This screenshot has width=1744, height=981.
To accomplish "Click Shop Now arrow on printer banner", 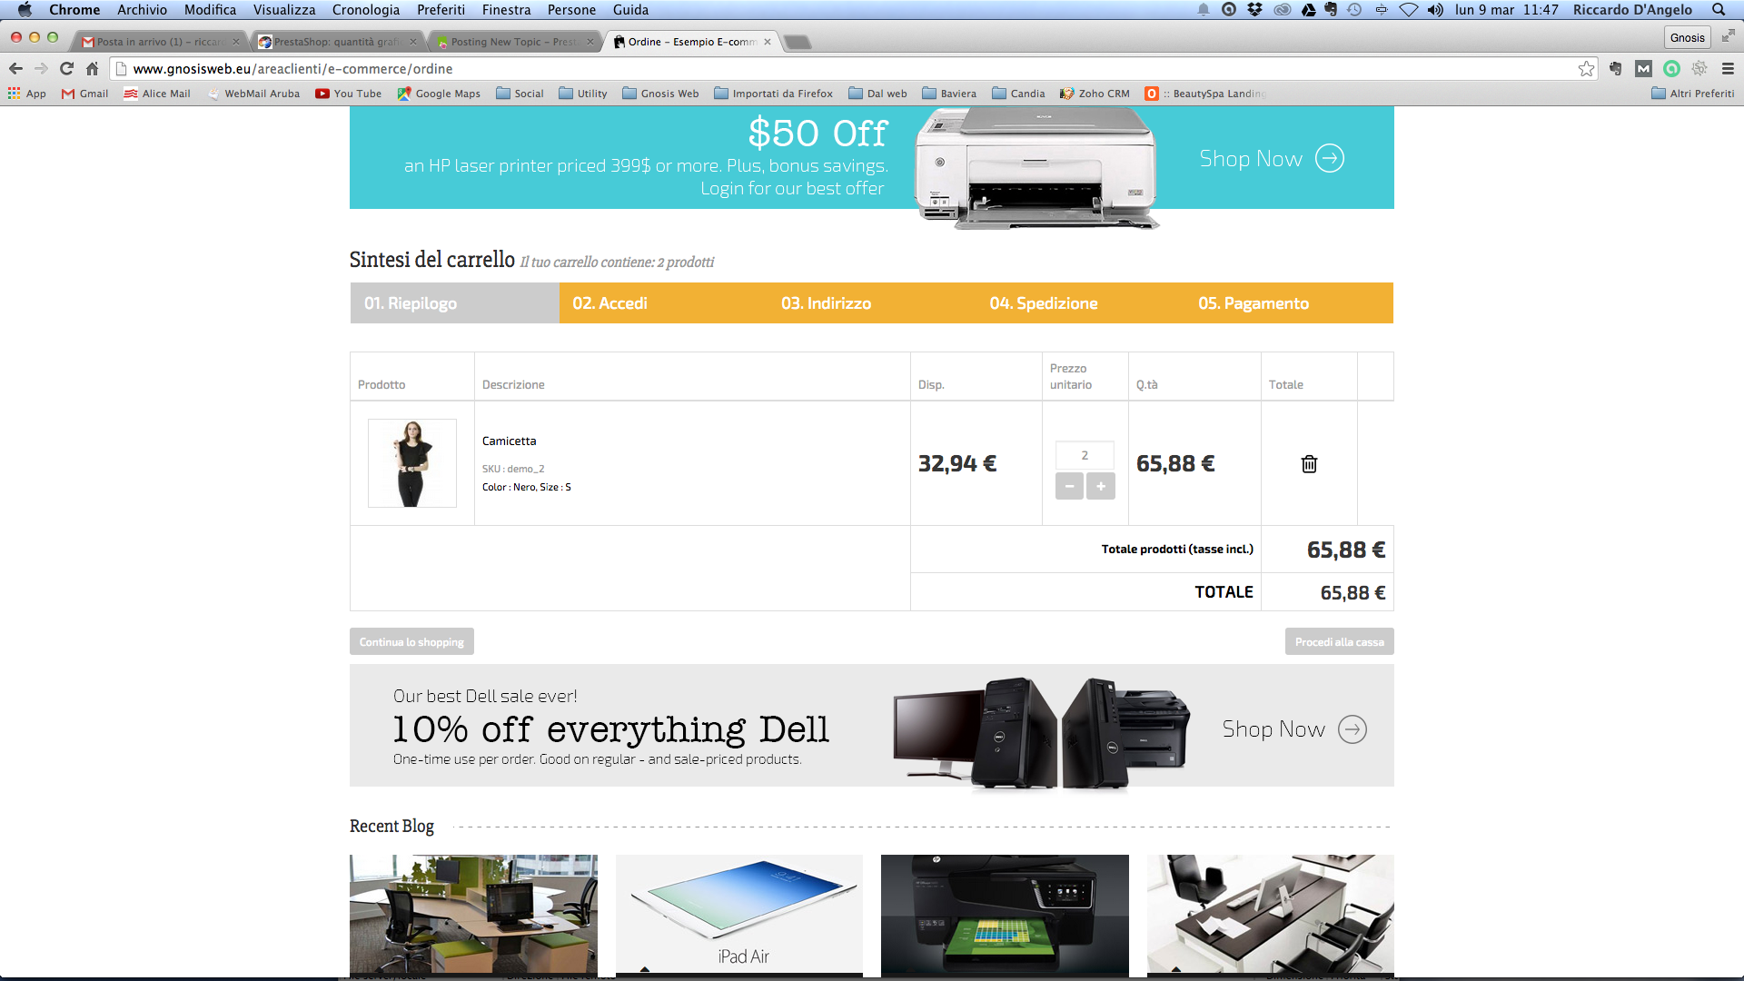I will pyautogui.click(x=1329, y=158).
